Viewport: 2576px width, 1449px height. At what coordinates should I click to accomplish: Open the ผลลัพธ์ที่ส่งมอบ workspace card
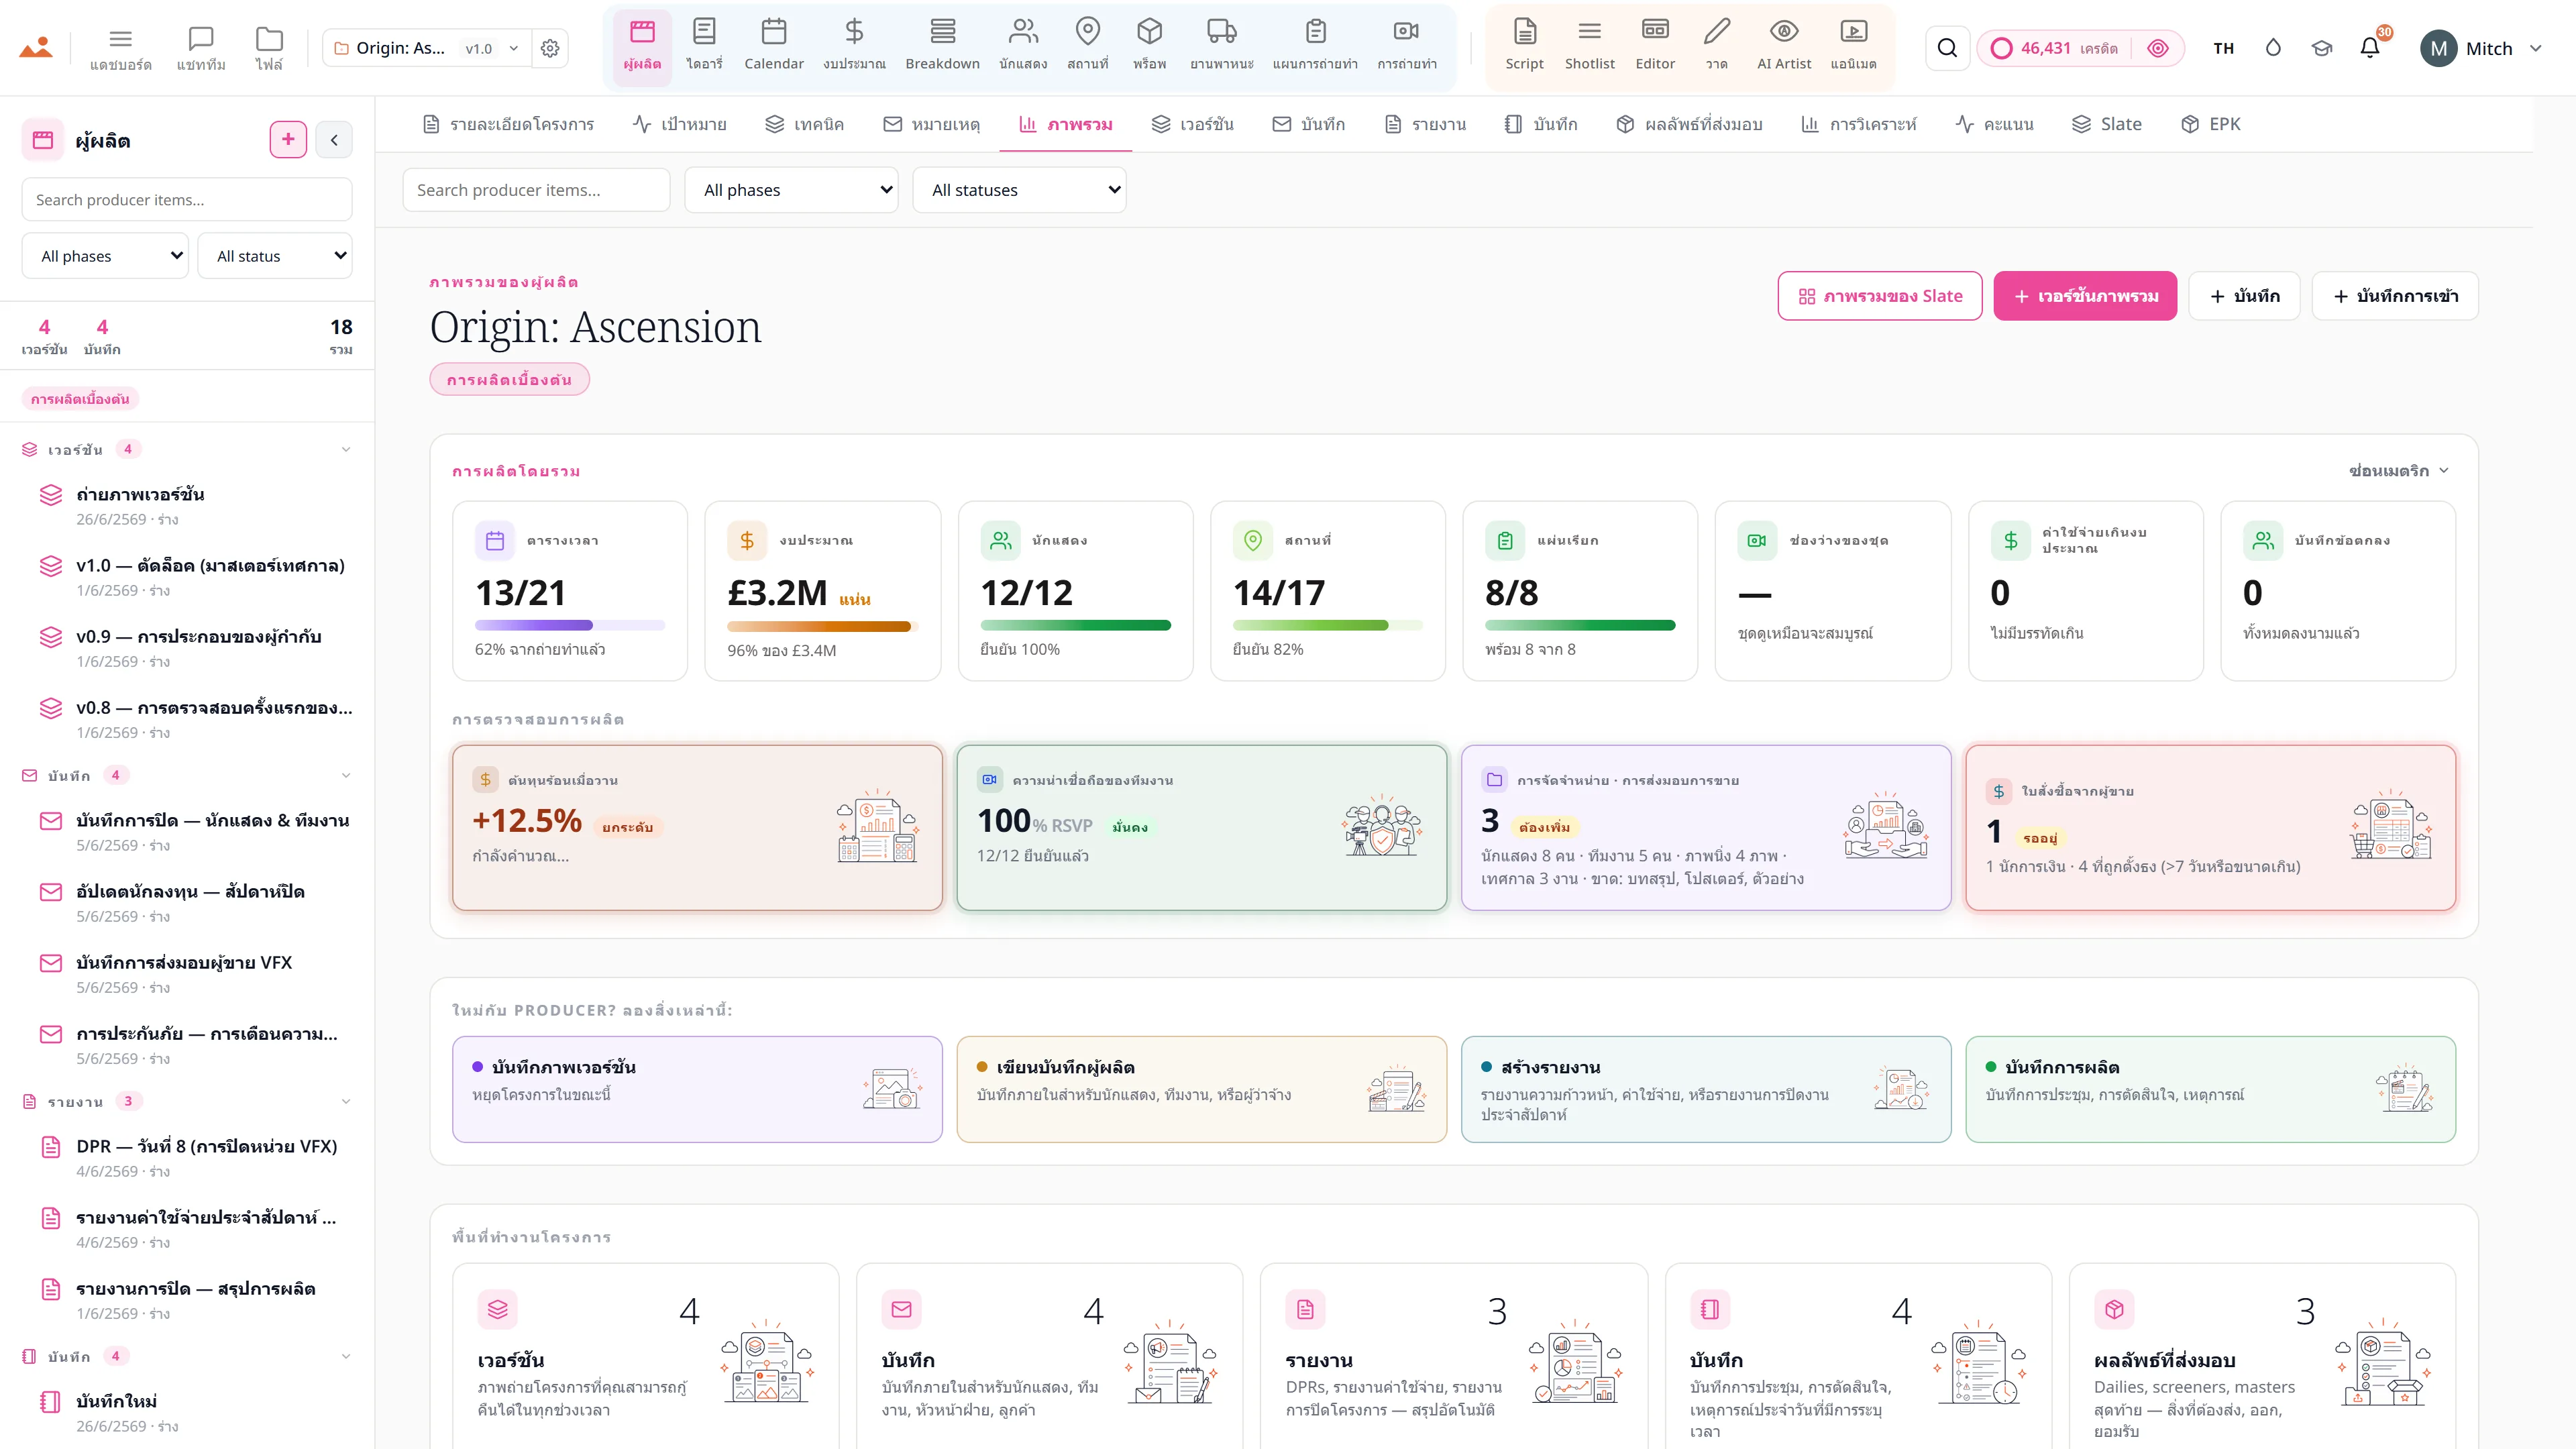tap(2262, 1355)
